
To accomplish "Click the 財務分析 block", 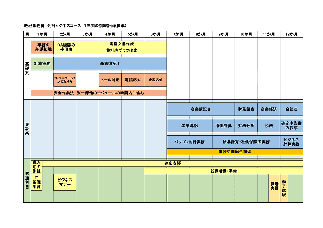I will click(x=246, y=126).
